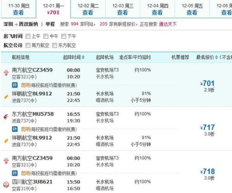Select the 12-01 周一 ¥701 tab
Image resolution: width=232 pixels, height=193 pixels.
coord(53,9)
